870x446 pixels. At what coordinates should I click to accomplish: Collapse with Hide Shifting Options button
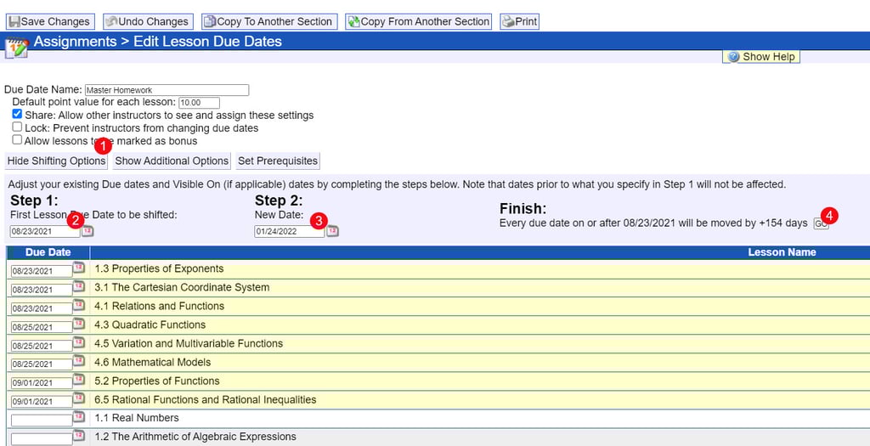56,161
